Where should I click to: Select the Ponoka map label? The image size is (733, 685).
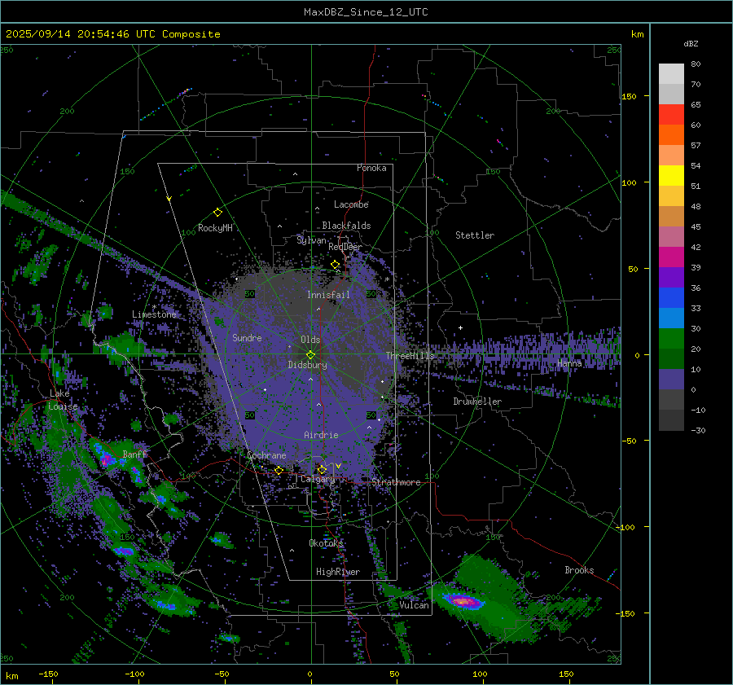pyautogui.click(x=371, y=168)
